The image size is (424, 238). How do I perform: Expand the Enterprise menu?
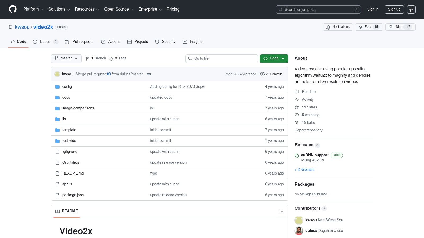(150, 9)
